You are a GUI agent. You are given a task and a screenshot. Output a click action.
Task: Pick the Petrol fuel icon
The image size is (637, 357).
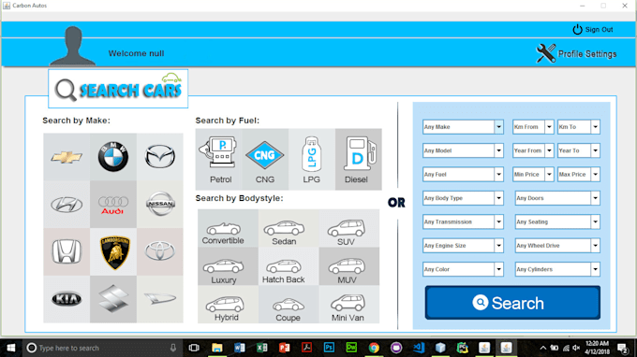[218, 160]
